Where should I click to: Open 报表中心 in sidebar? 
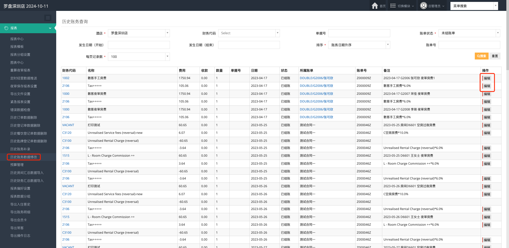point(17,39)
